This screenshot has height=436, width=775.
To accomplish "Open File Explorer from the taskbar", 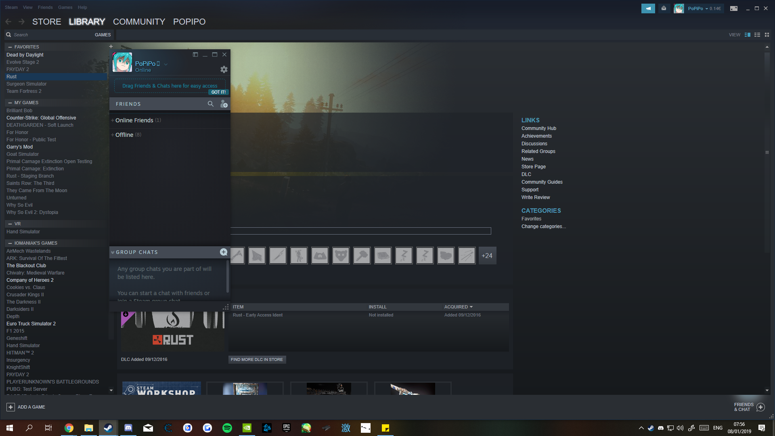I will pyautogui.click(x=89, y=428).
